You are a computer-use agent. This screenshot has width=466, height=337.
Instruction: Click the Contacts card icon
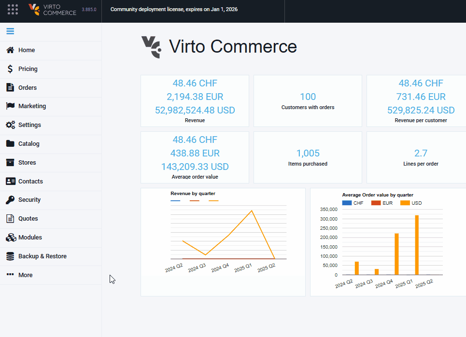pos(10,182)
